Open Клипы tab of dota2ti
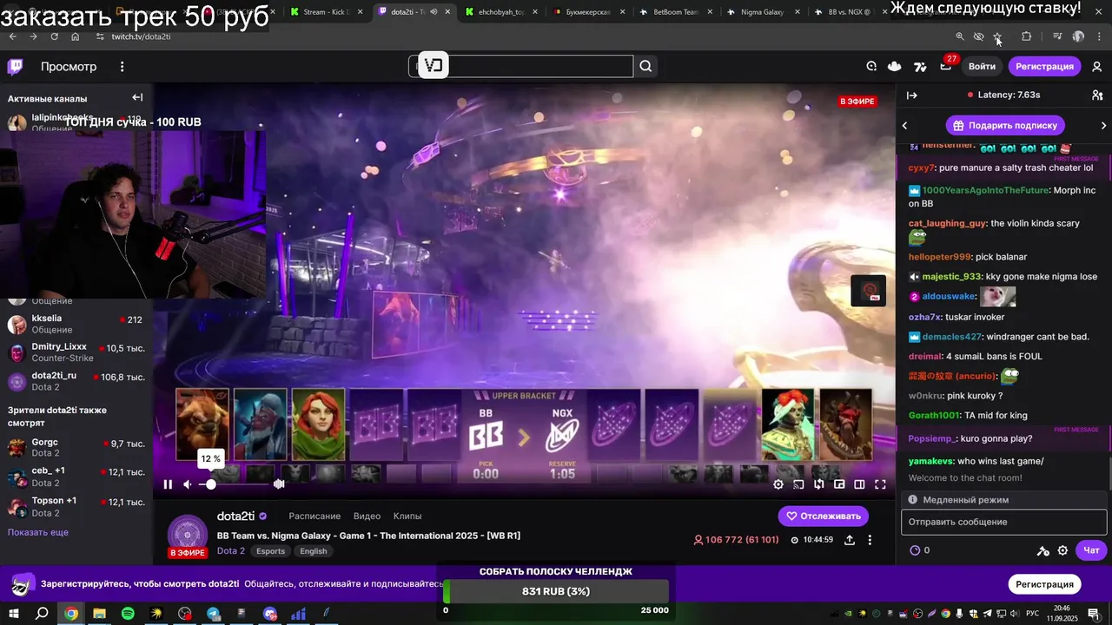This screenshot has width=1112, height=625. coord(407,516)
